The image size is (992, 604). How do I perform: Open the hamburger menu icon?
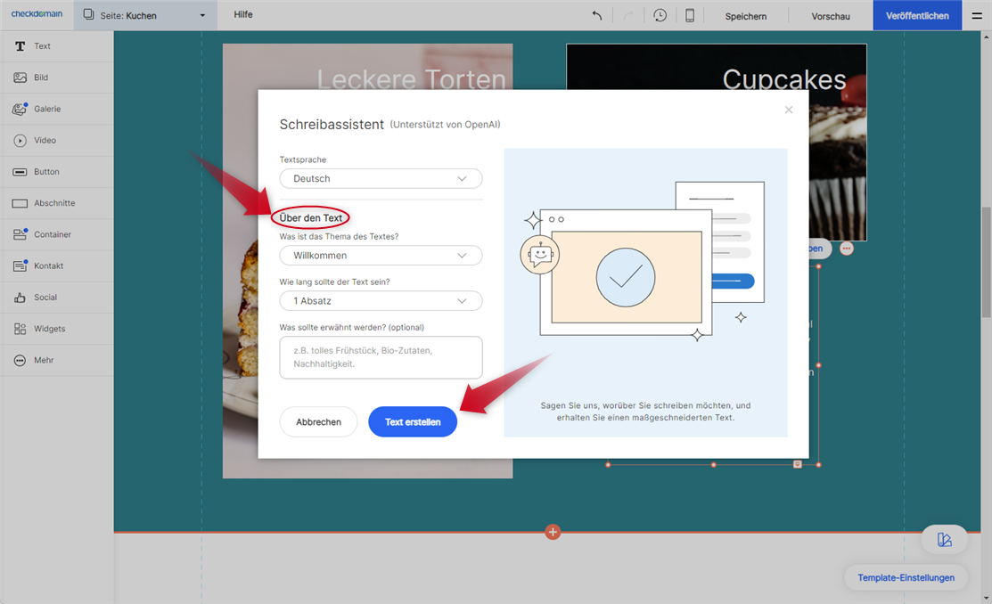(x=977, y=15)
